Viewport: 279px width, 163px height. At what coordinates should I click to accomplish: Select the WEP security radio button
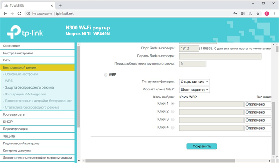pos(106,75)
